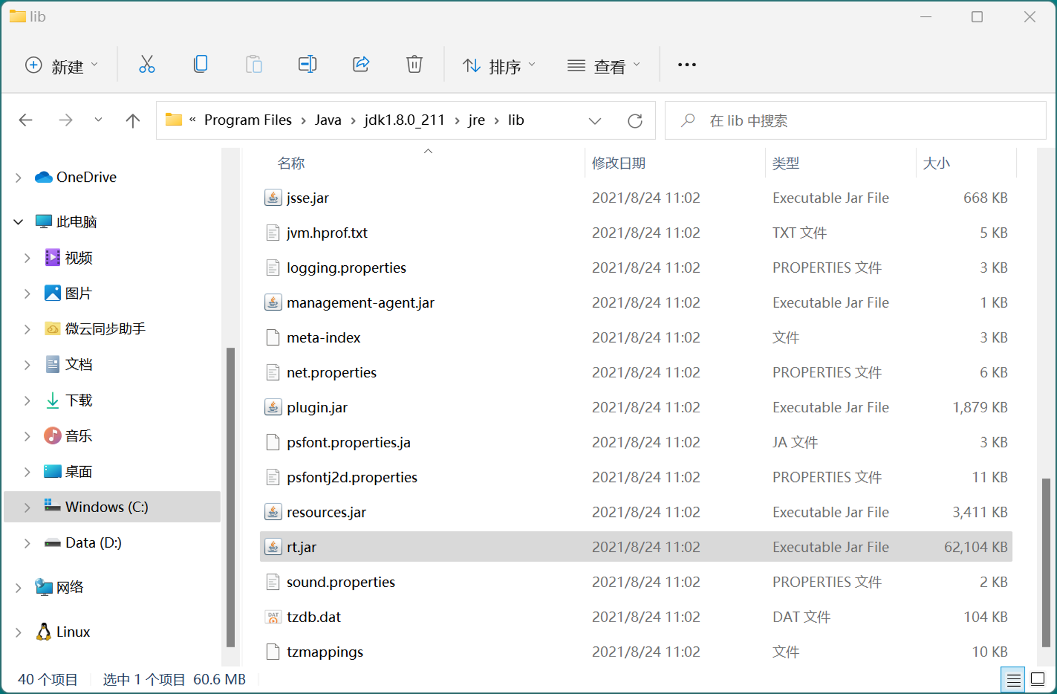The width and height of the screenshot is (1057, 694).
Task: Open the three-dot more options menu
Action: (687, 64)
